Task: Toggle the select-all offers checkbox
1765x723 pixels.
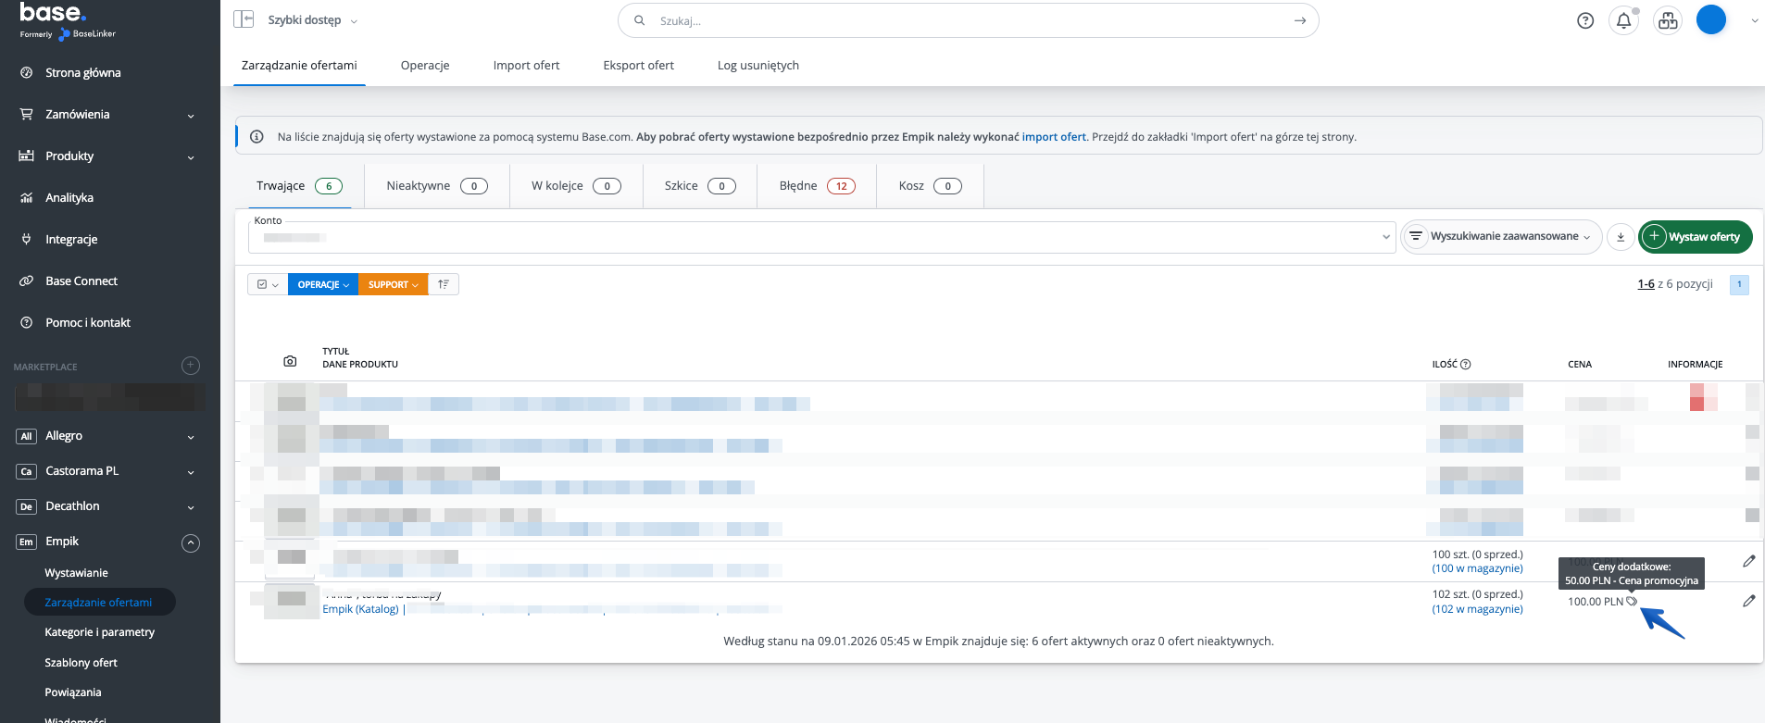Action: [263, 284]
